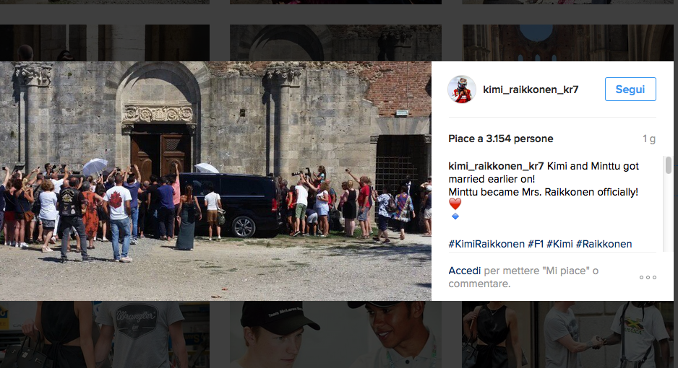678x368 pixels.
Task: Open the Wrangler t-shirt thumbnail below
Action: click(105, 334)
